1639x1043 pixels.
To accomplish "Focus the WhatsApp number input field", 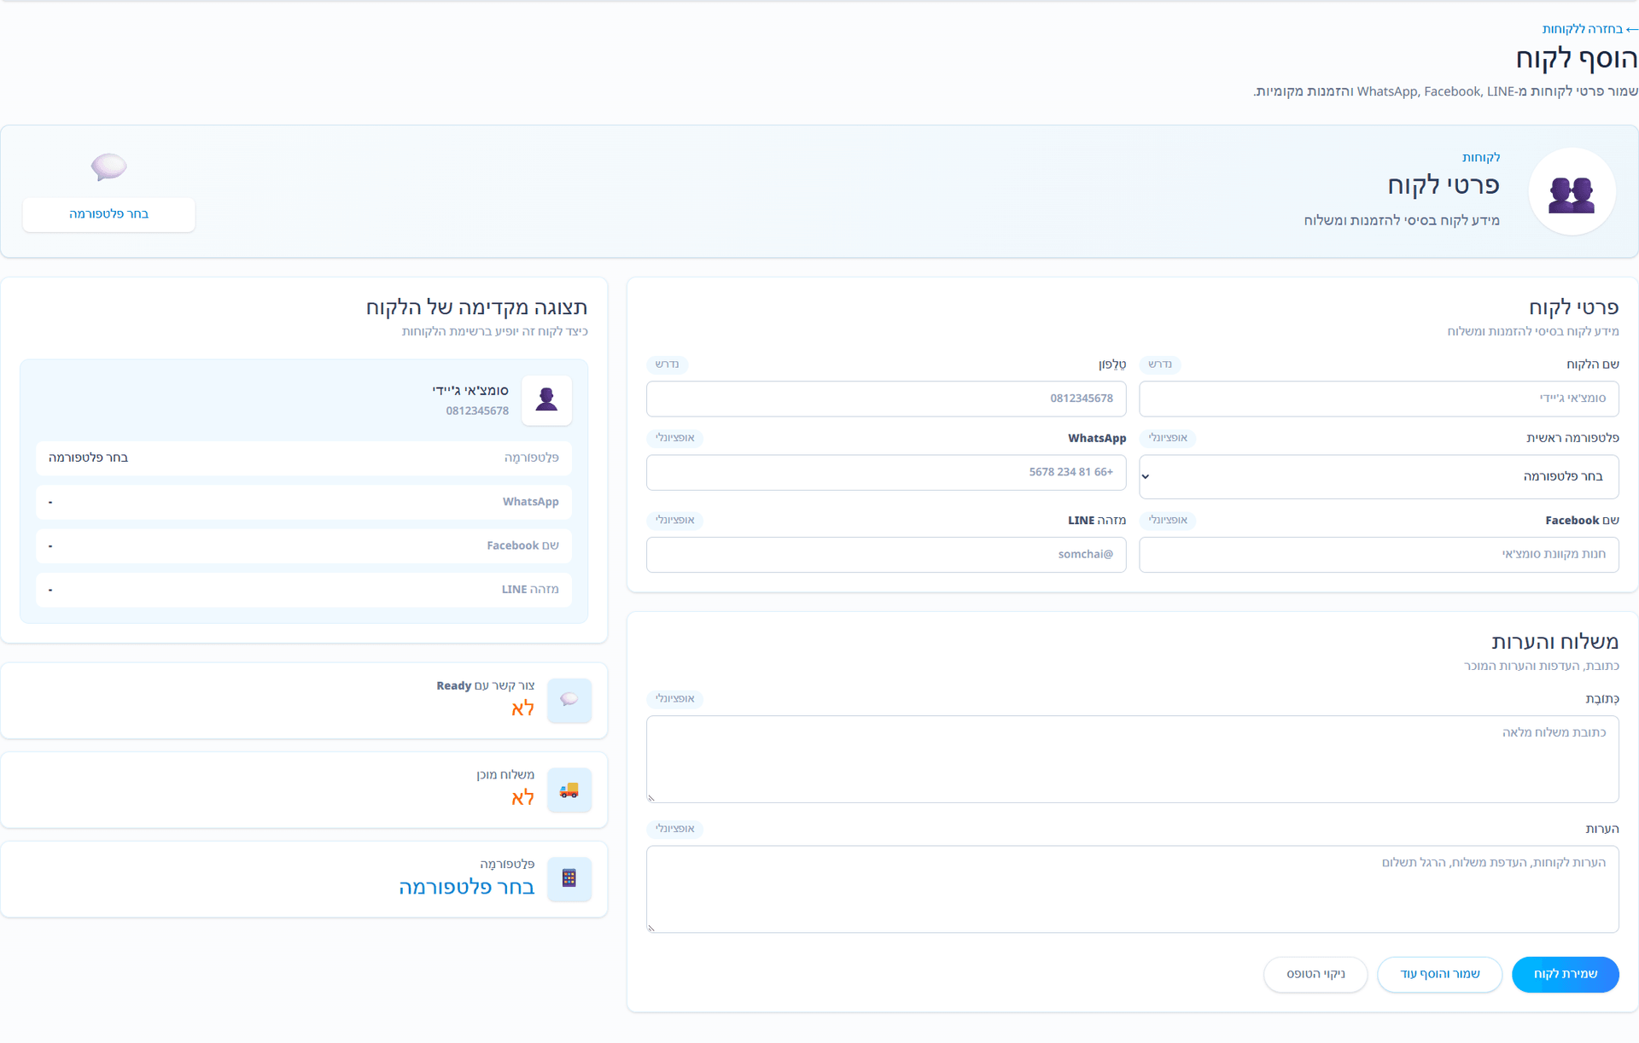I will pyautogui.click(x=886, y=472).
